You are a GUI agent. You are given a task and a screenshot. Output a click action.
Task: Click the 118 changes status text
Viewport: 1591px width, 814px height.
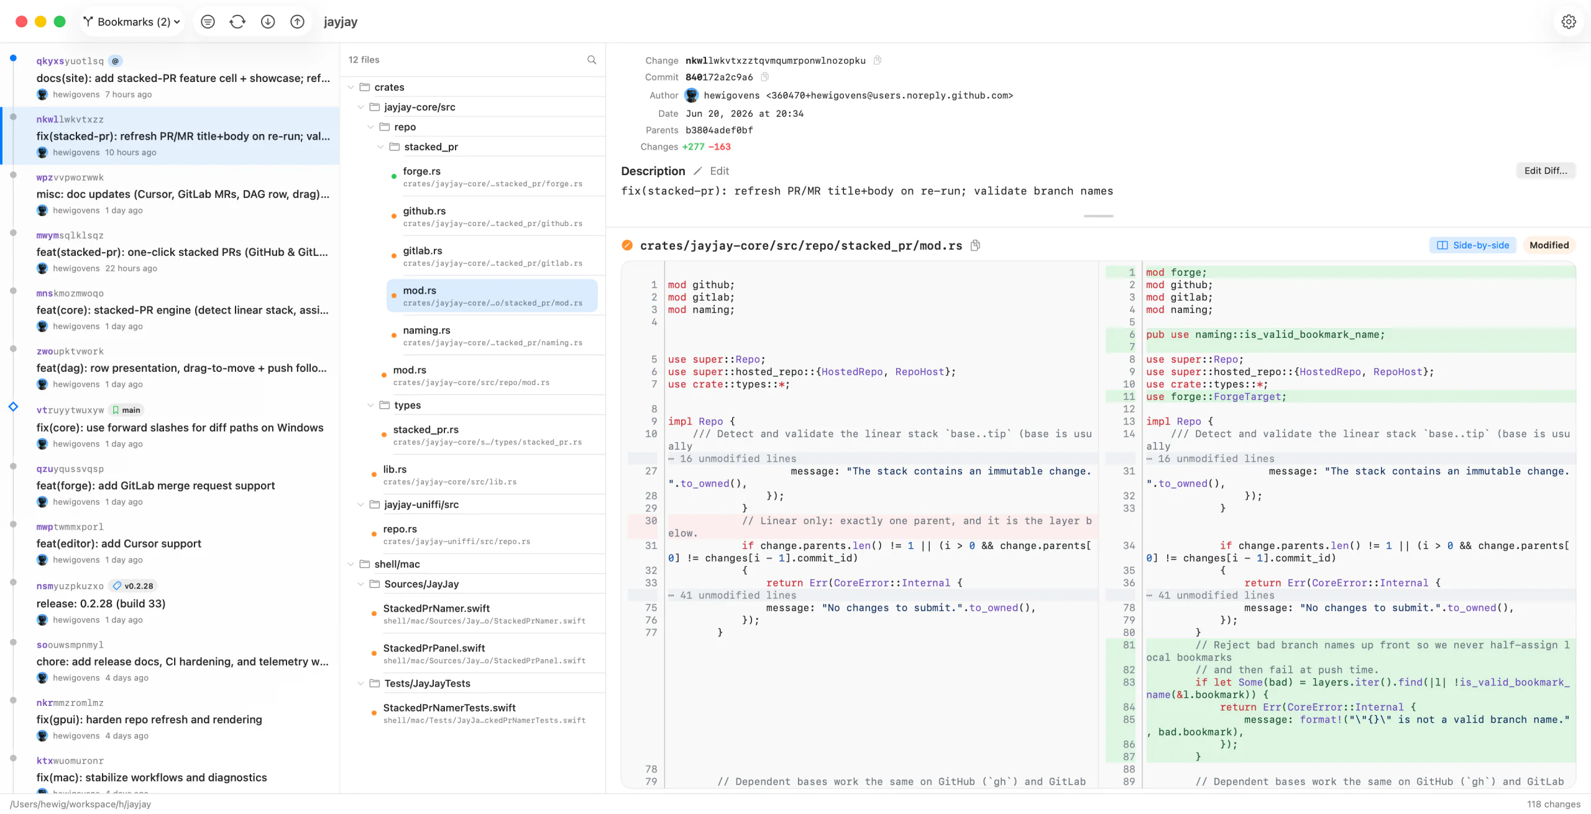pos(1554,803)
